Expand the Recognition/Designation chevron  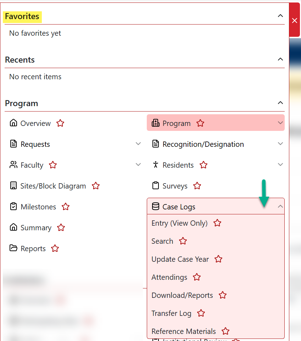coord(280,144)
